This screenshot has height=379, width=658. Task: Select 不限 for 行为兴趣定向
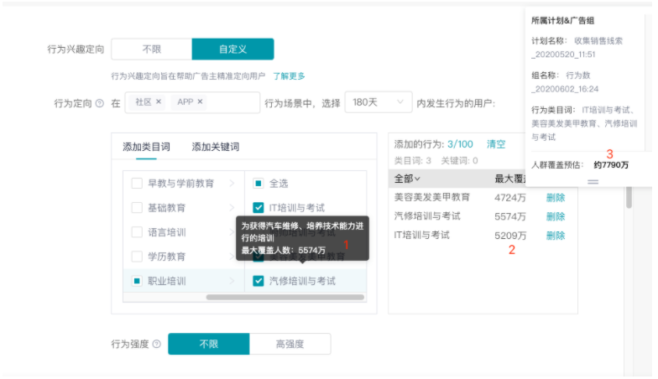click(x=151, y=49)
